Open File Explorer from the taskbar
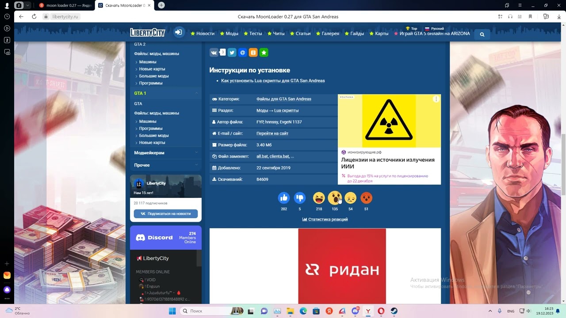Viewport: 566px width, 318px height. click(x=290, y=311)
